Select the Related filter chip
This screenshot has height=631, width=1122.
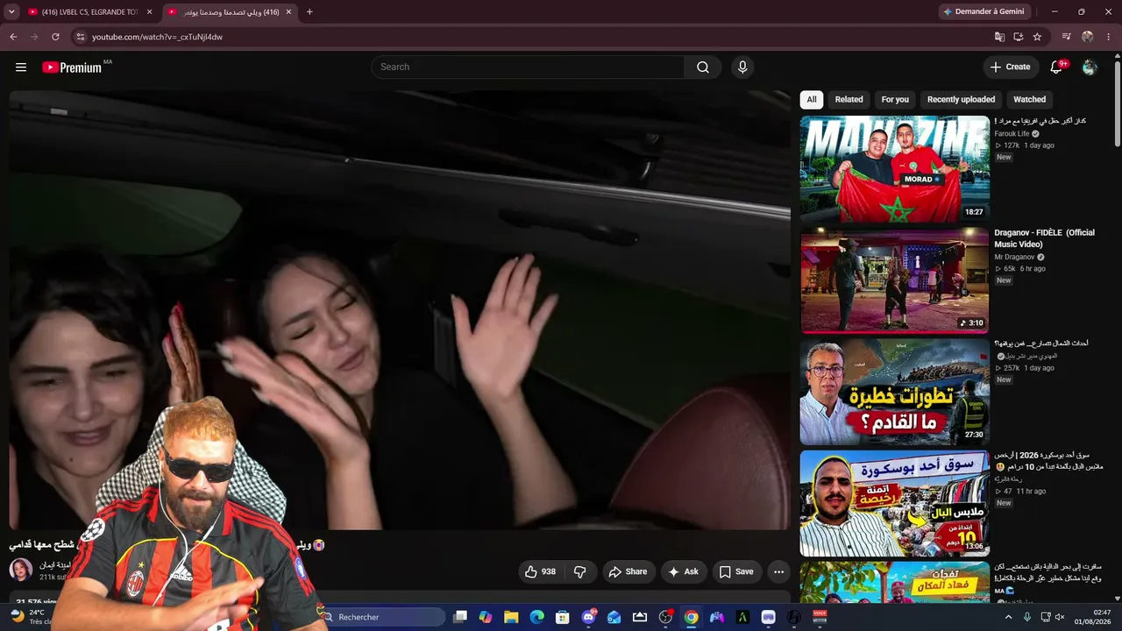tap(849, 100)
